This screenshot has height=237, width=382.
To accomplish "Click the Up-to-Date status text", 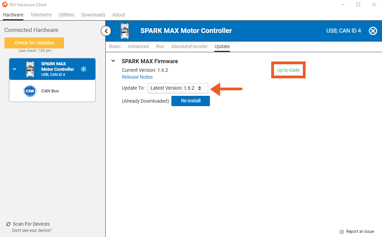I will point(288,70).
